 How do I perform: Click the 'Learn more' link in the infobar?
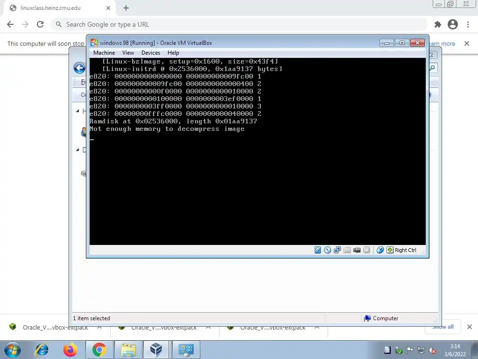[442, 43]
